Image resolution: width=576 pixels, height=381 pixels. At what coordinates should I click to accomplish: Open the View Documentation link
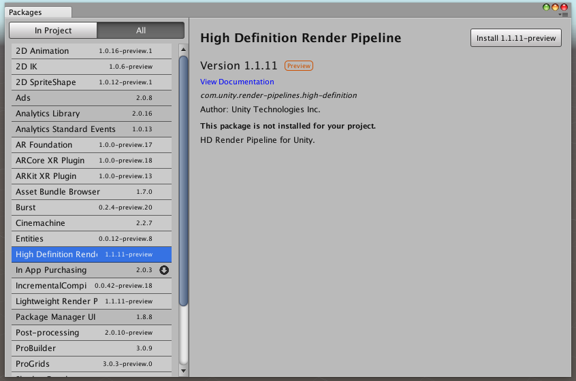click(237, 82)
